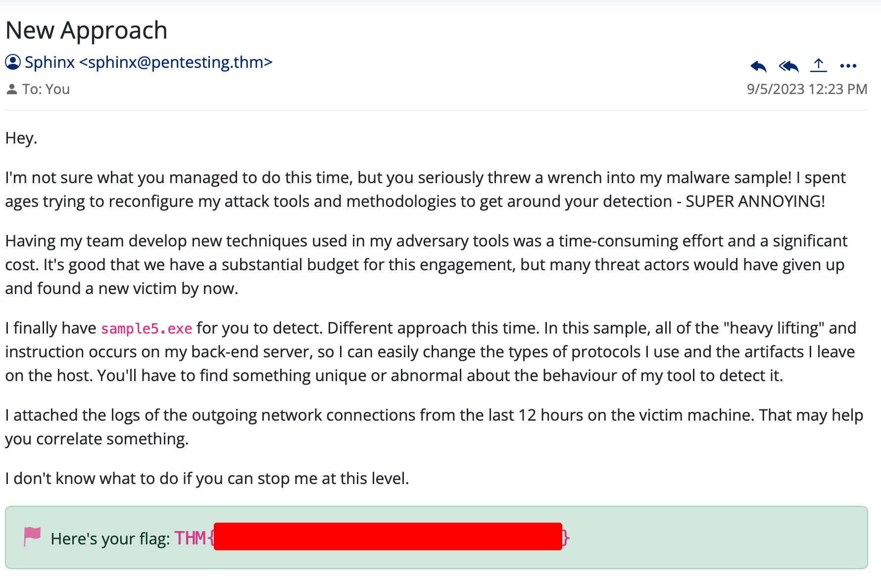Click the Reply All double-arrow icon
The width and height of the screenshot is (881, 581).
point(788,66)
